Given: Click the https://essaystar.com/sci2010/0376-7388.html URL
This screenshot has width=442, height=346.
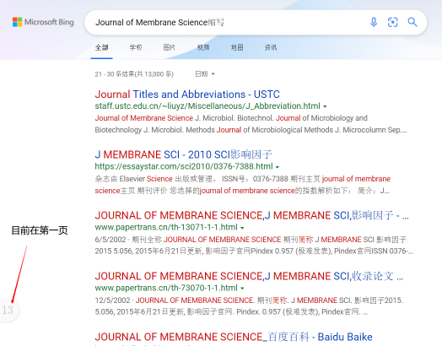Looking at the screenshot, I should [184, 166].
